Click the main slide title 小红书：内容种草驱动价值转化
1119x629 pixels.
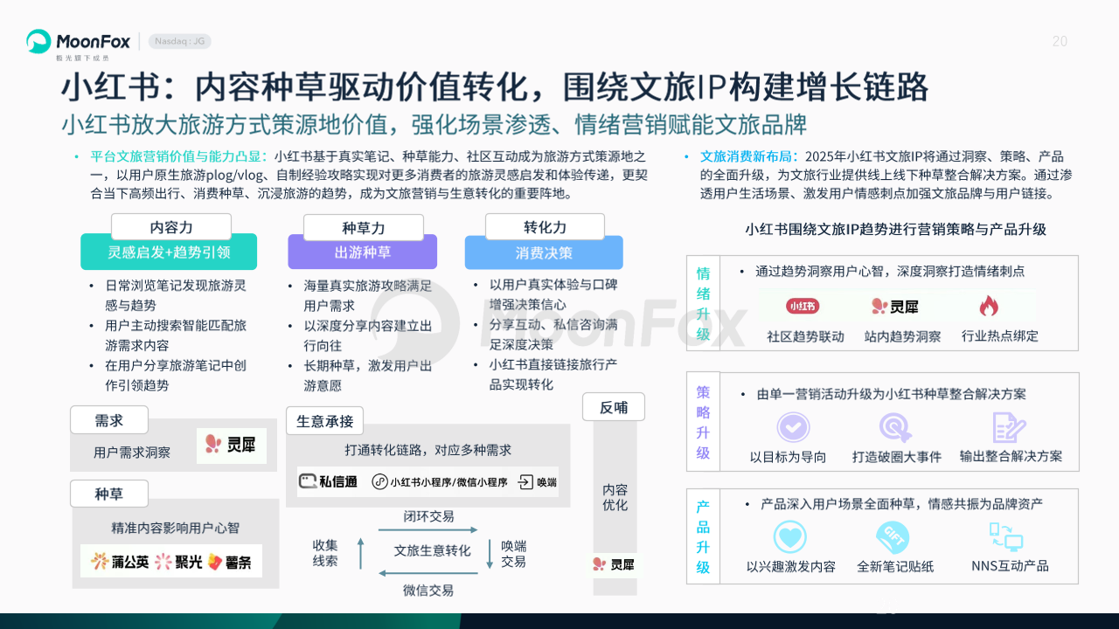[x=495, y=88]
